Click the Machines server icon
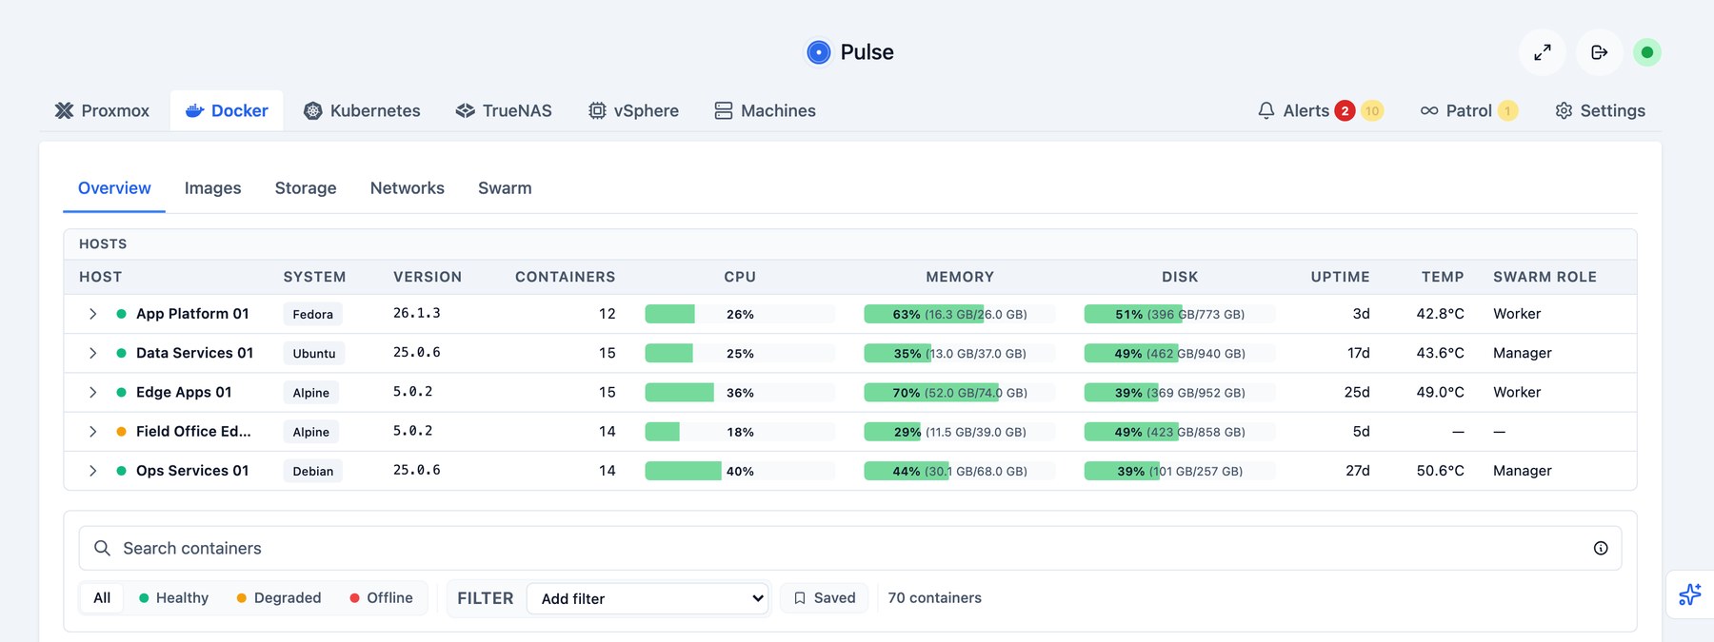Image resolution: width=1714 pixels, height=642 pixels. click(x=724, y=111)
